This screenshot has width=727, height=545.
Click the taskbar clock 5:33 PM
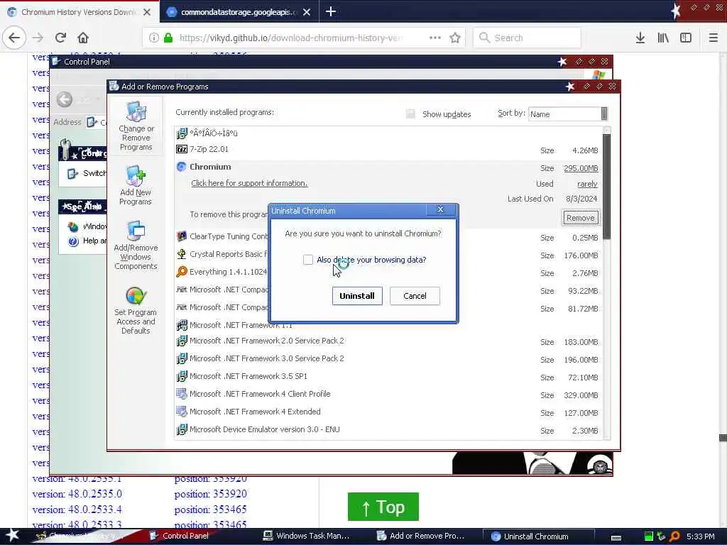click(701, 536)
